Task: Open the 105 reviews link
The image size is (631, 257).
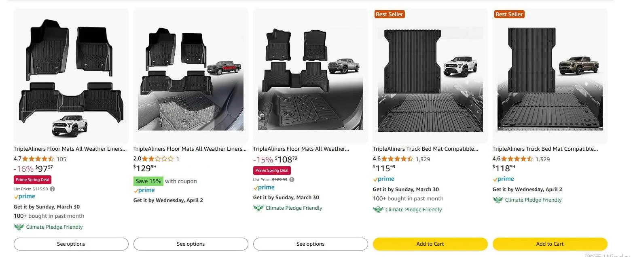Action: [61, 159]
